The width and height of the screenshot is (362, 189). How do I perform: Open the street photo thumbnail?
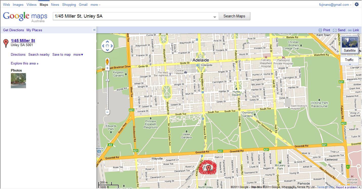[18, 81]
